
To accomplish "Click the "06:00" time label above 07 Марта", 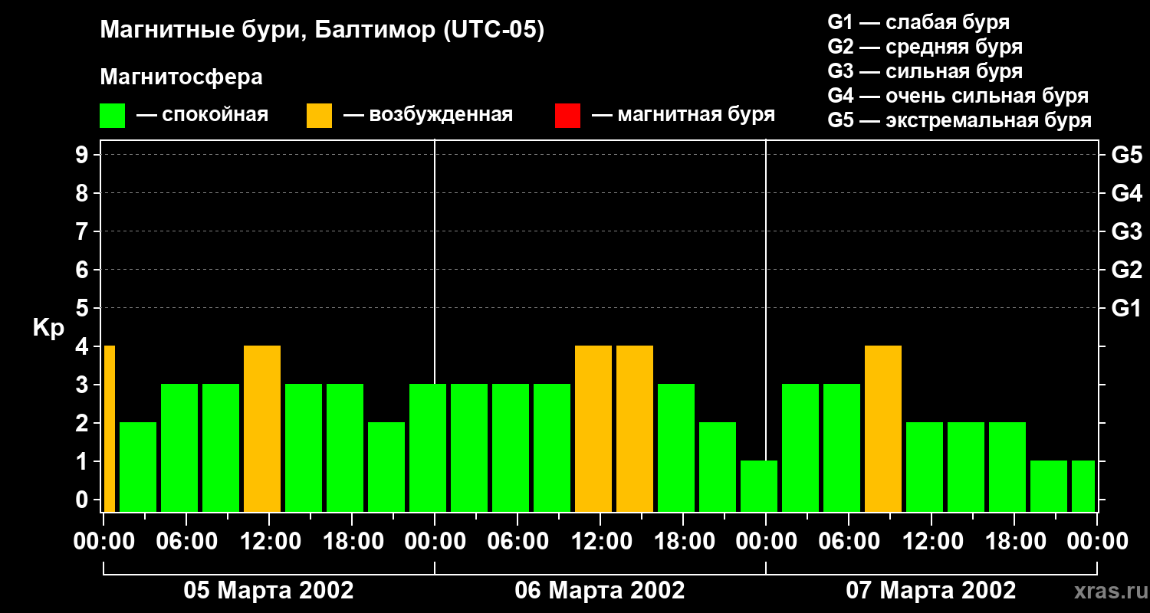I will [849, 542].
